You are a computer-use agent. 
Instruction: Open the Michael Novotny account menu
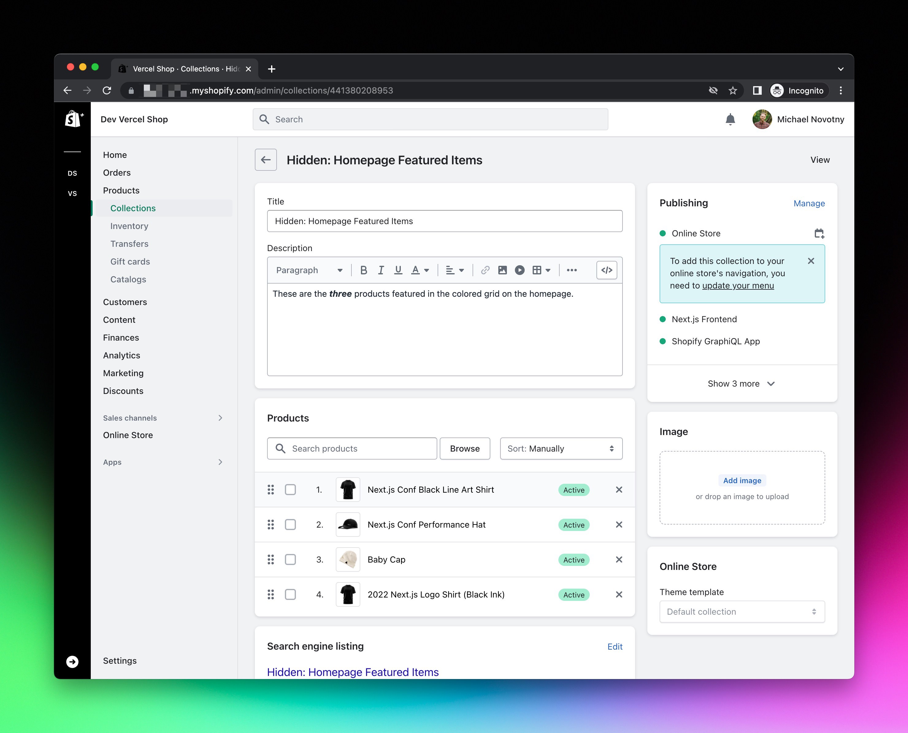(x=798, y=120)
